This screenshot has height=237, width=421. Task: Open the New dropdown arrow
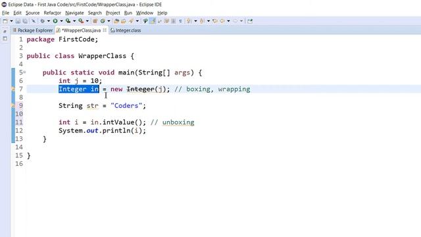(11, 21)
